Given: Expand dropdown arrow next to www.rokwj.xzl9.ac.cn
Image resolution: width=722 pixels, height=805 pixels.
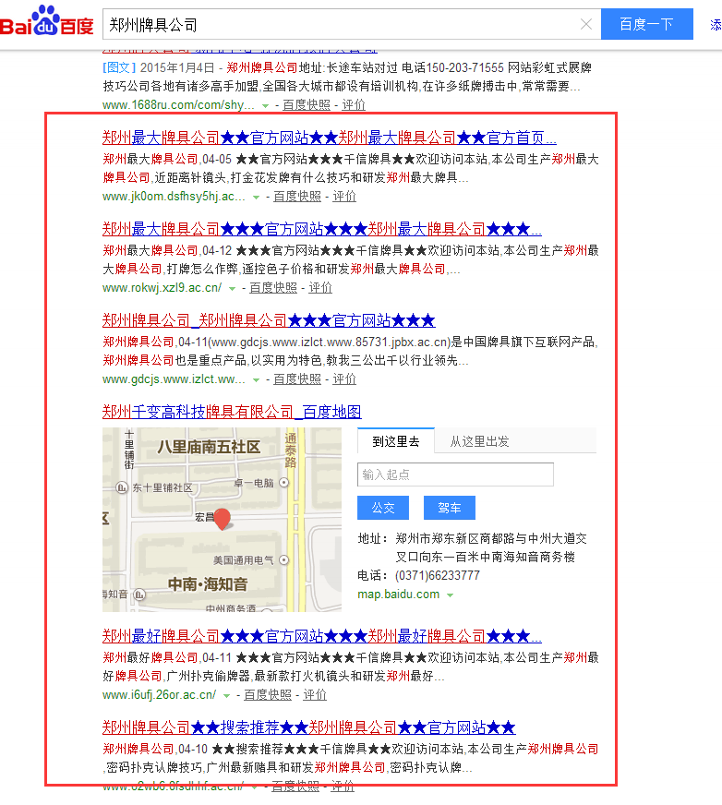Looking at the screenshot, I should [x=232, y=289].
